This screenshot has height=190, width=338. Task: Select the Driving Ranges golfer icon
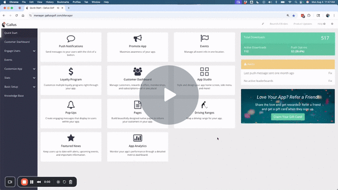point(204,105)
